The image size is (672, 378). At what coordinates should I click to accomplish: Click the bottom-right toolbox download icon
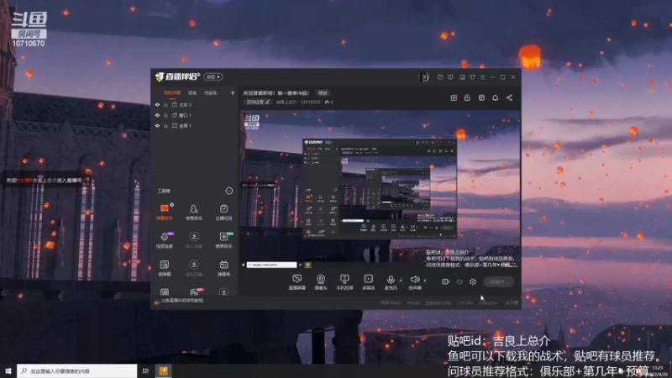(x=223, y=291)
